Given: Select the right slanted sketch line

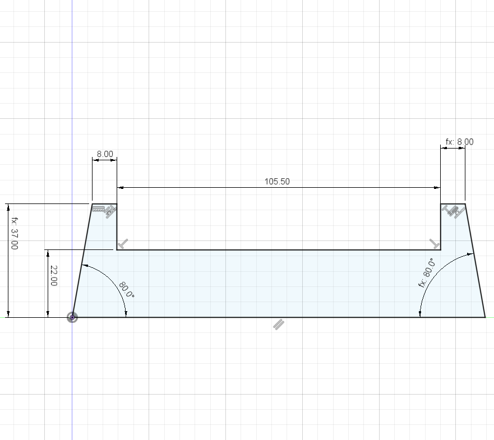Looking at the screenshot, I should [475, 261].
